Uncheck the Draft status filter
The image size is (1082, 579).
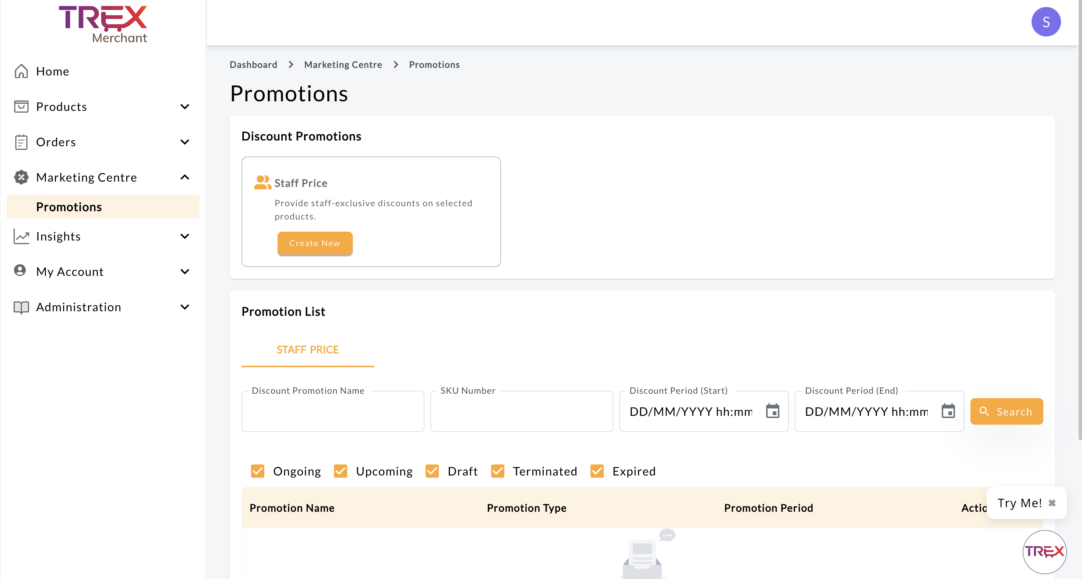432,471
